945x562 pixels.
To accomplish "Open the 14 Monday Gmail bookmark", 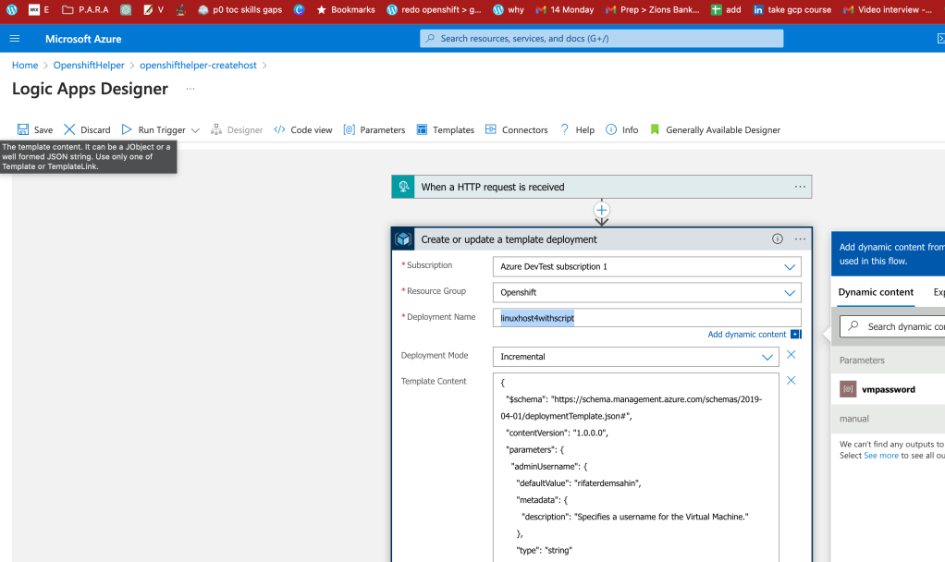I will point(565,9).
